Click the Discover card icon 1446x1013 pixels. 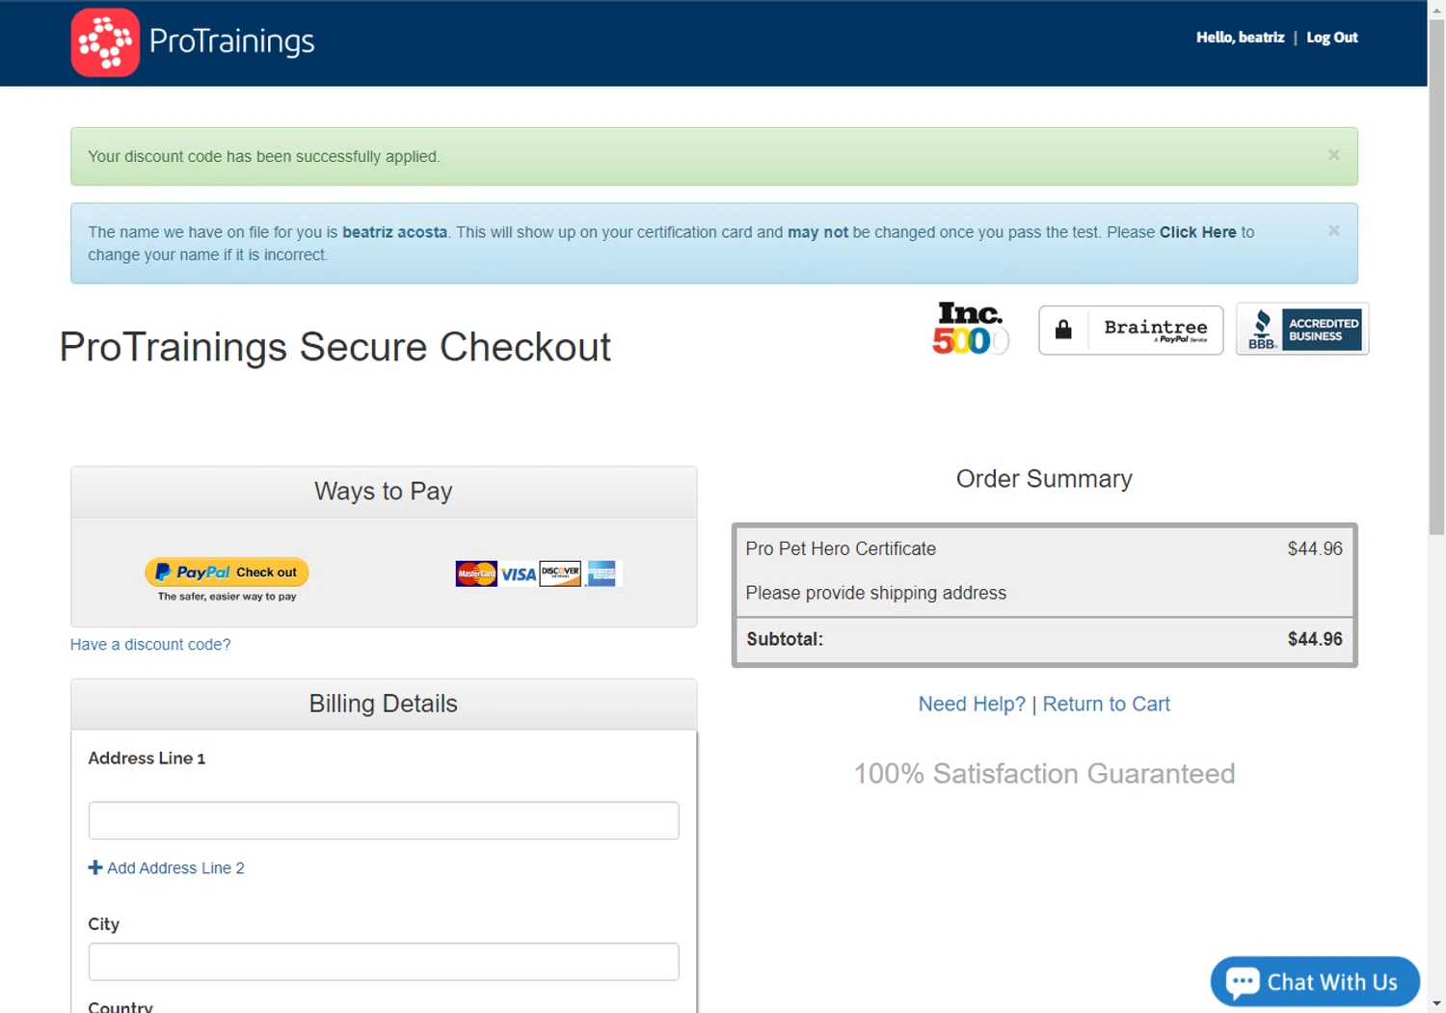click(560, 573)
